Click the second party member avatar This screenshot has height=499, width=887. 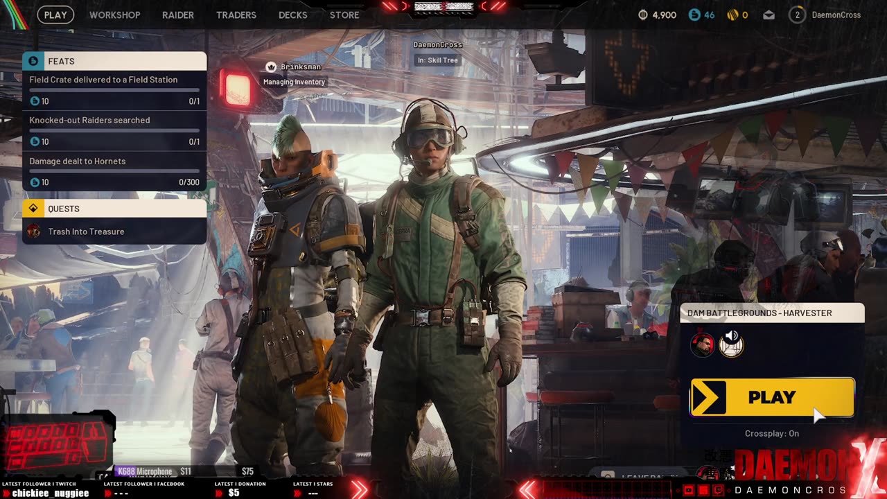(731, 346)
